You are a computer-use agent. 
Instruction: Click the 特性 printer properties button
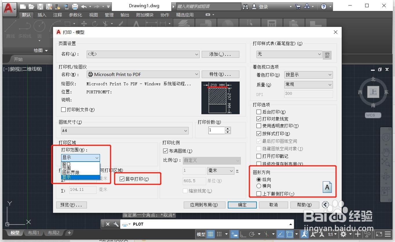pos(220,74)
